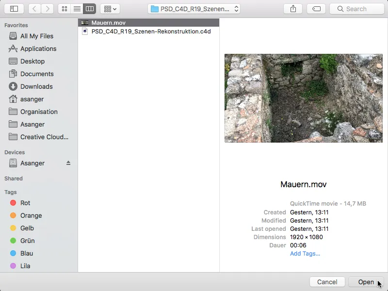Click the Search field
The image size is (388, 291).
pos(357,9)
